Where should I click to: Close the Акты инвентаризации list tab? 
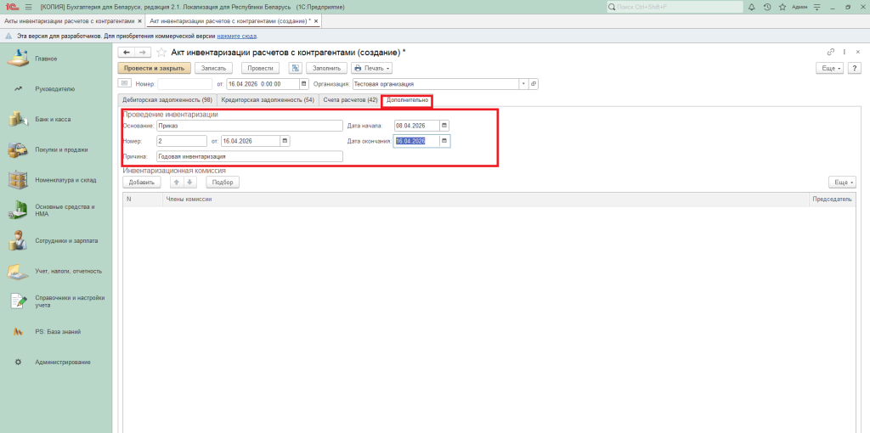(139, 20)
